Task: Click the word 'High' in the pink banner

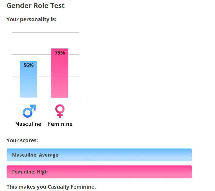Action: 42,172
